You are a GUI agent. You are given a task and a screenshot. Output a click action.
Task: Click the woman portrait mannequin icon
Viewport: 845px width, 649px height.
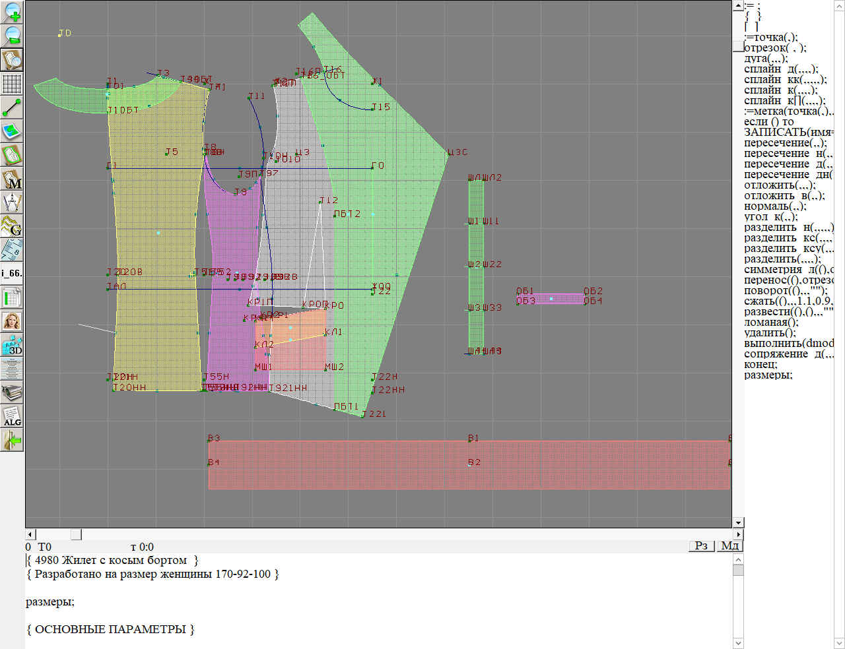(13, 321)
